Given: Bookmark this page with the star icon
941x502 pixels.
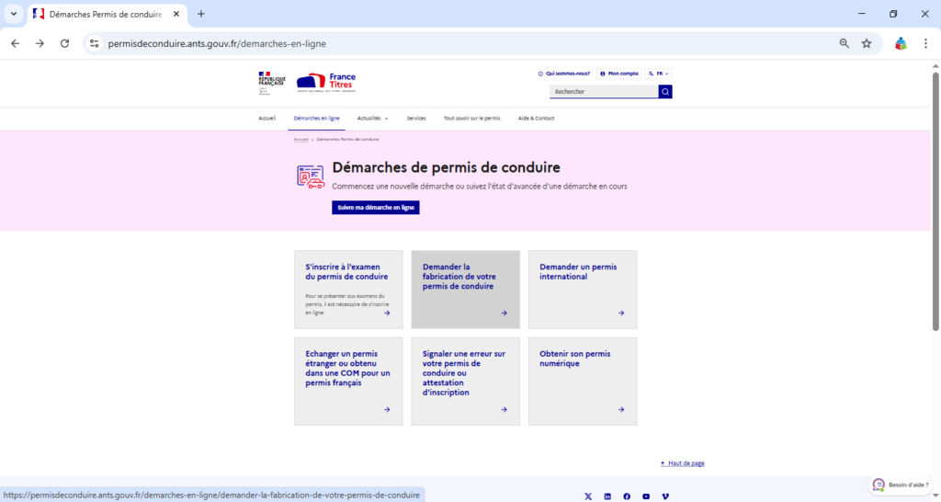Looking at the screenshot, I should (867, 43).
